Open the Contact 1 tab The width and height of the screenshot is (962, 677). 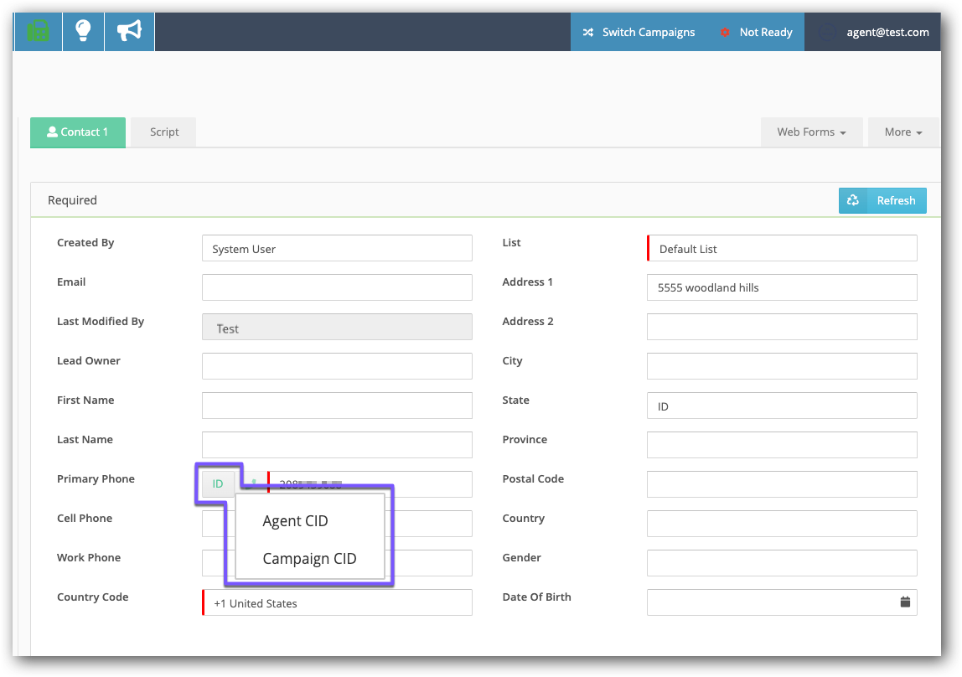[x=78, y=132]
